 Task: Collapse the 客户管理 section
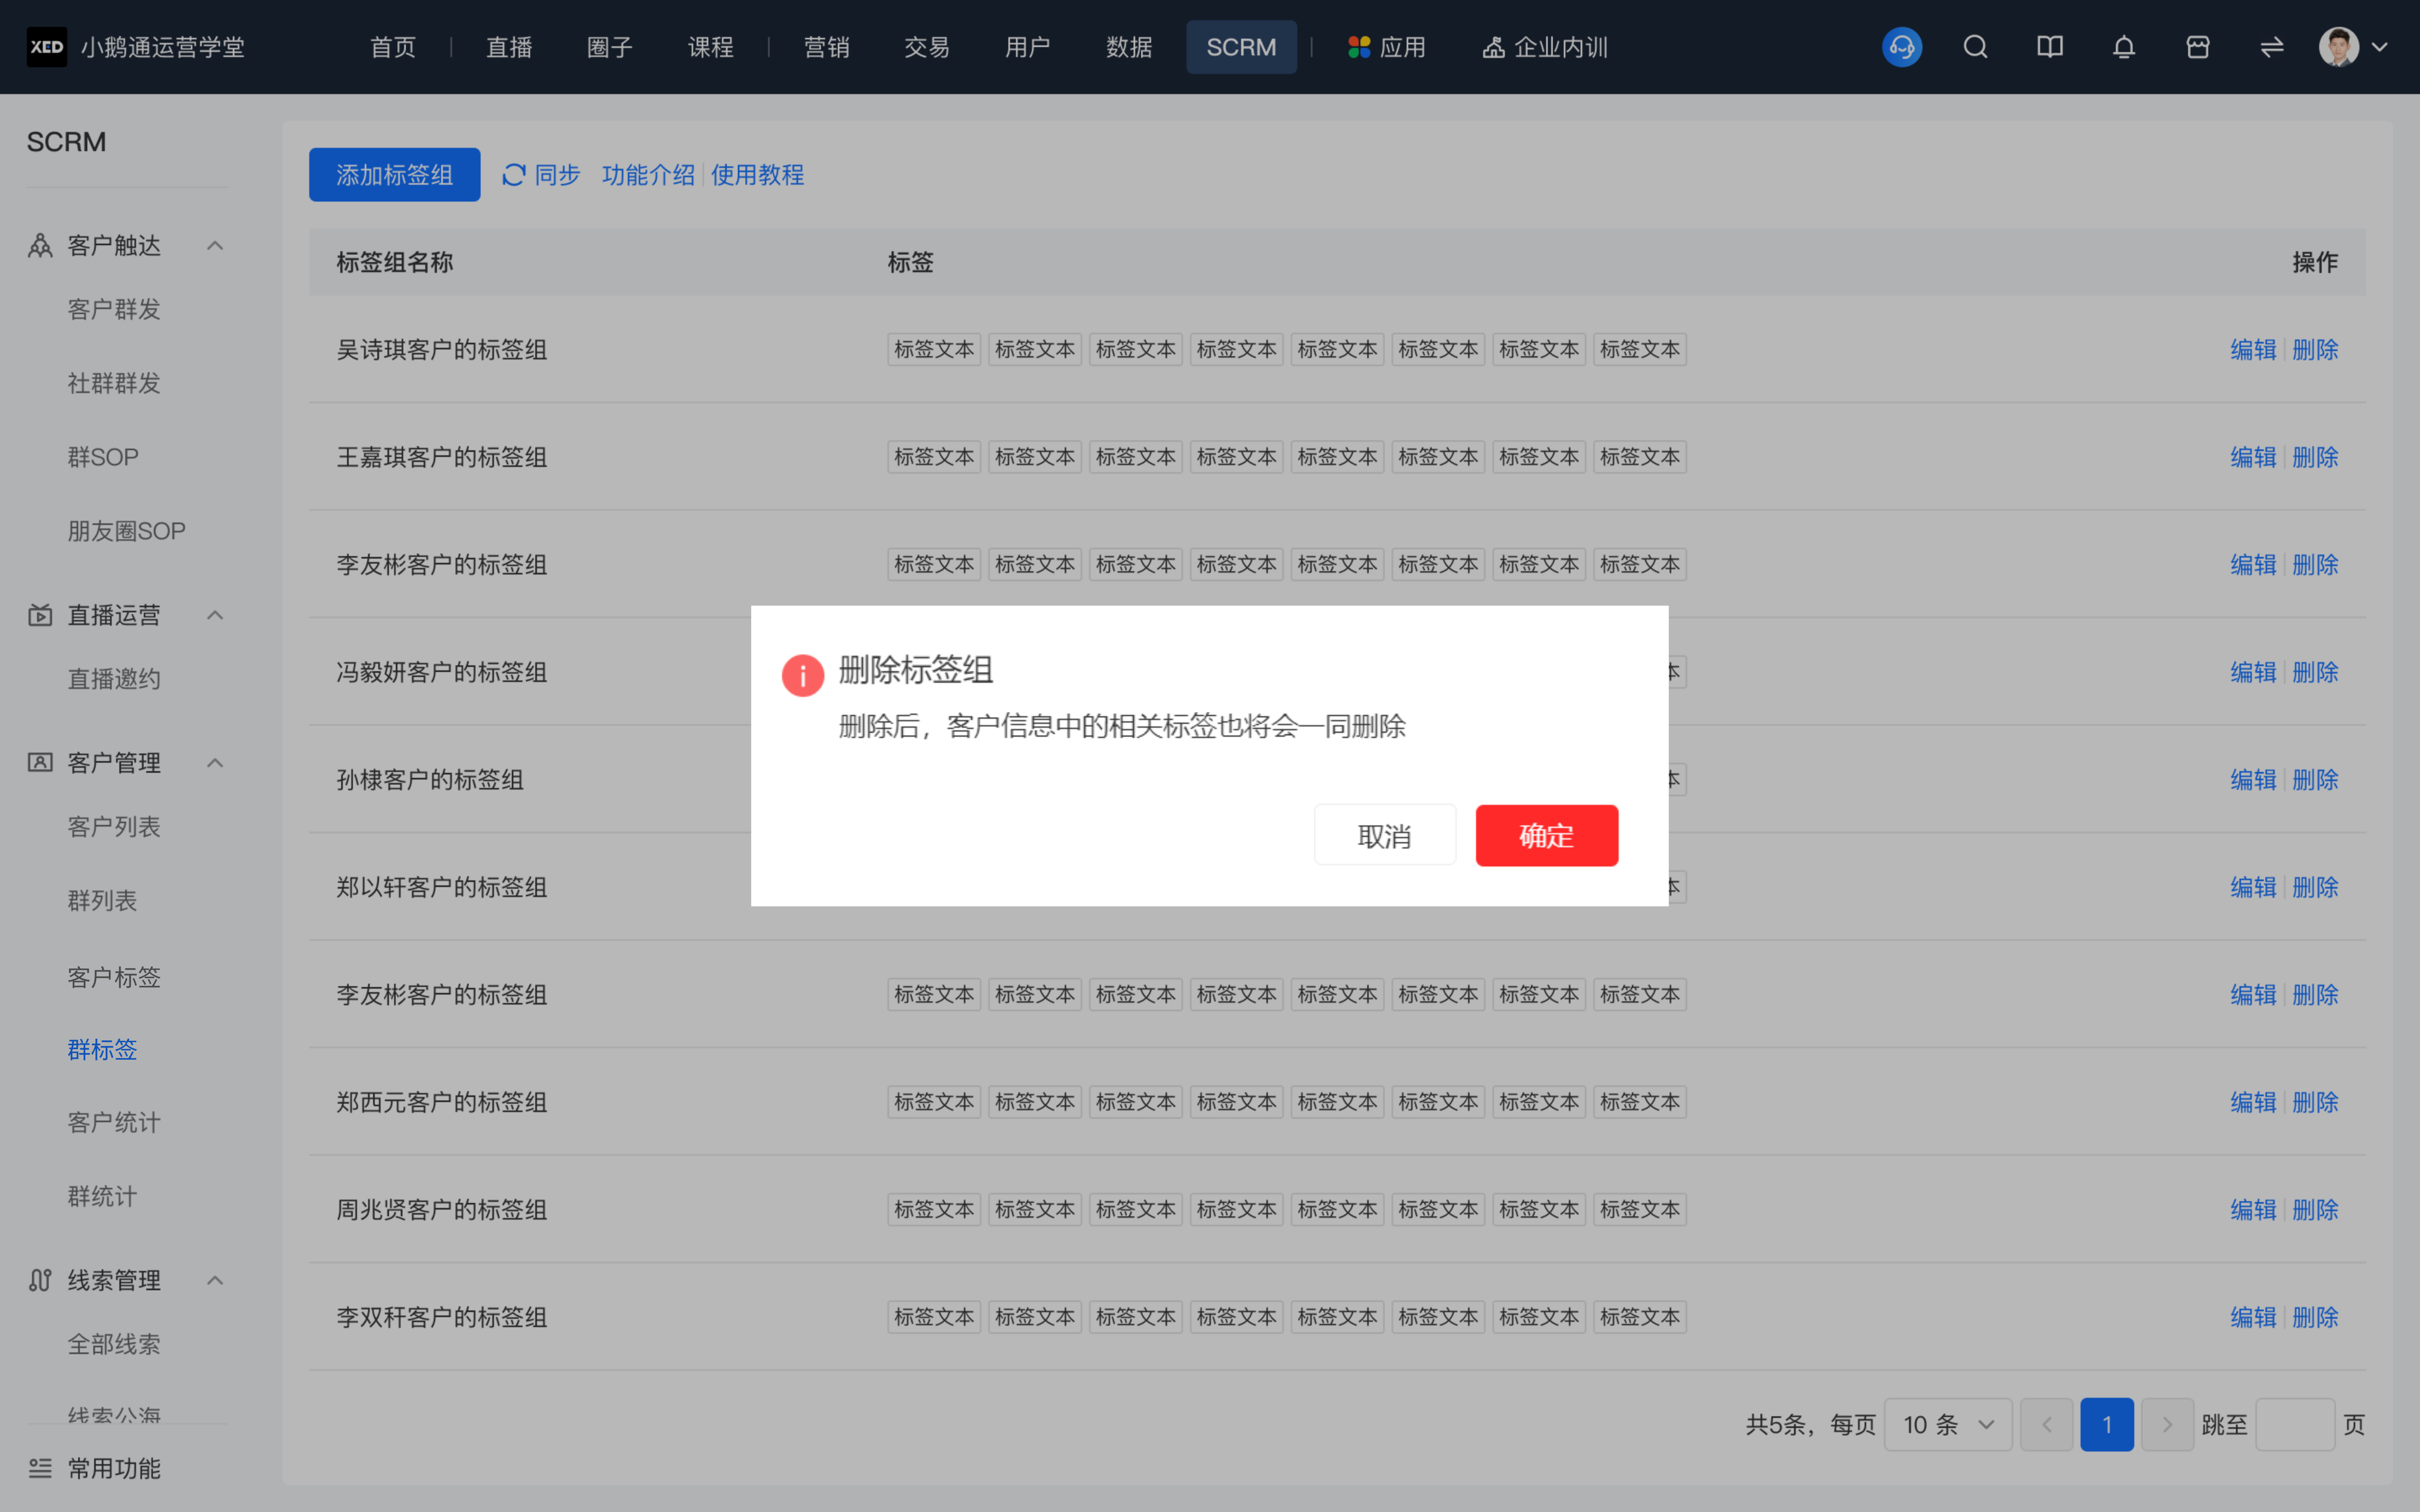(215, 763)
